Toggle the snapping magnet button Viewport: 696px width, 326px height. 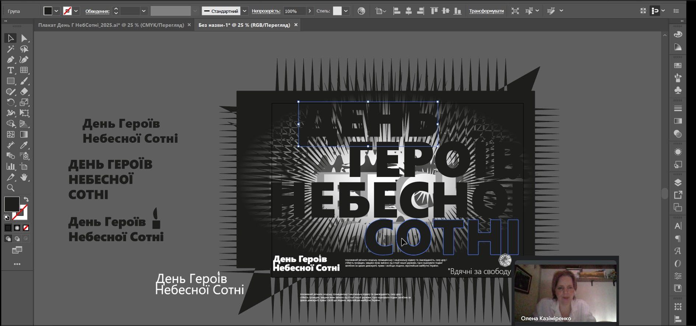click(655, 11)
